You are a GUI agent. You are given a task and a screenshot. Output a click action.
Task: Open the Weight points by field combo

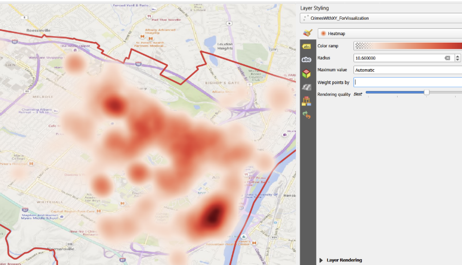(x=407, y=82)
